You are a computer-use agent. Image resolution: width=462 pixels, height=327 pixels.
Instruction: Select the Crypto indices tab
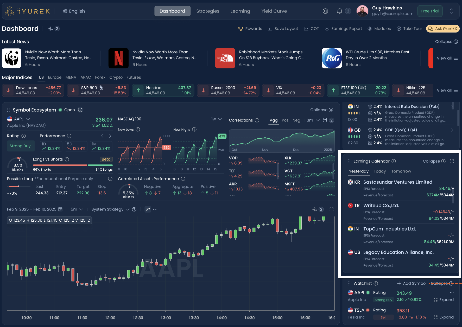point(116,77)
